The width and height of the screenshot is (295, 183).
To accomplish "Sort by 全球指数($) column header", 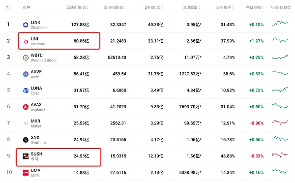I will 115,7.
